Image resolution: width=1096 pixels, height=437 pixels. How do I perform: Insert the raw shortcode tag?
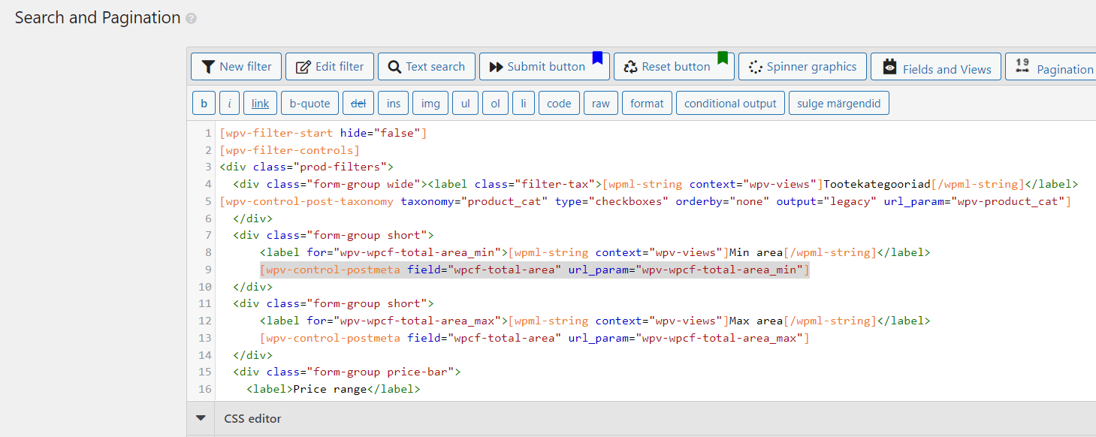pyautogui.click(x=601, y=104)
